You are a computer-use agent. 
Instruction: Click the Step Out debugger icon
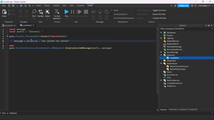click(106, 12)
